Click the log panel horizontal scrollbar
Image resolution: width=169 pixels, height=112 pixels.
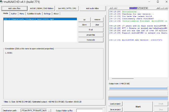tap(138, 79)
